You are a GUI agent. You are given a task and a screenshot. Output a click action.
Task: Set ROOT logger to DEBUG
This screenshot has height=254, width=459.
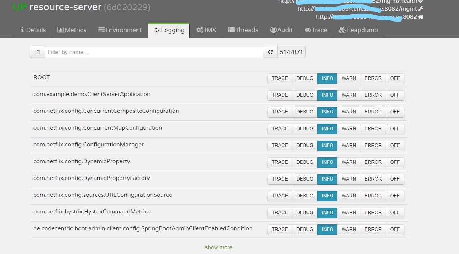[305, 78]
